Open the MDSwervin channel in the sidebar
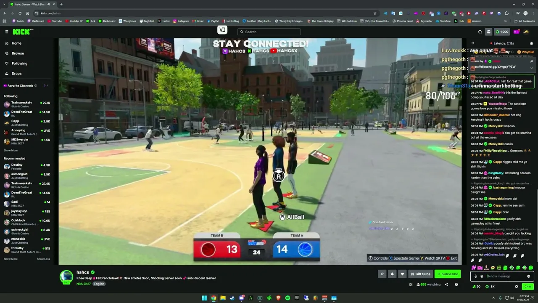Screen dimensions: 538x303 [x=27, y=141]
